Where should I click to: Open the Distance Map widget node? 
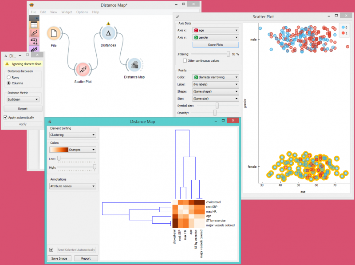pyautogui.click(x=134, y=65)
